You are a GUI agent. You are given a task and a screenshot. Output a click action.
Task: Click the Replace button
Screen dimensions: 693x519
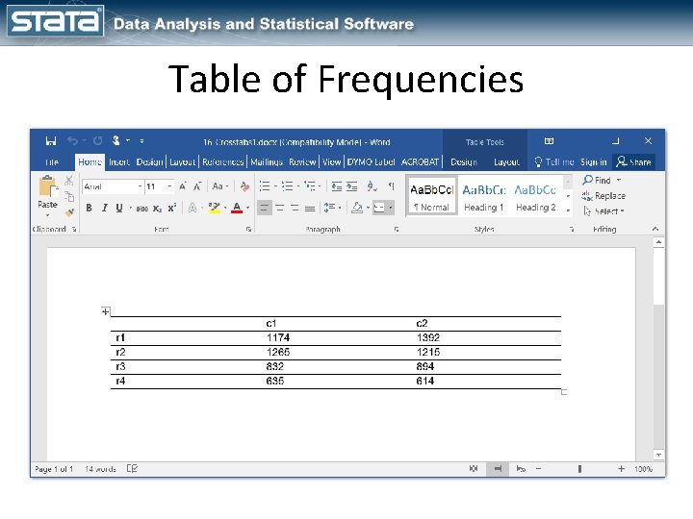(603, 195)
